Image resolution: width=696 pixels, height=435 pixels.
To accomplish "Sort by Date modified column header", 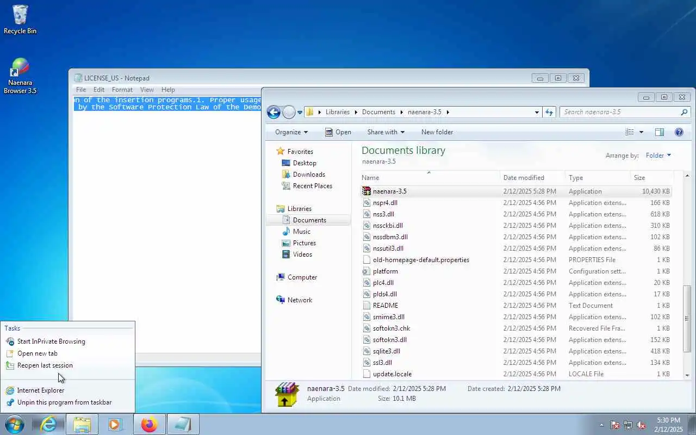I will pos(532,178).
